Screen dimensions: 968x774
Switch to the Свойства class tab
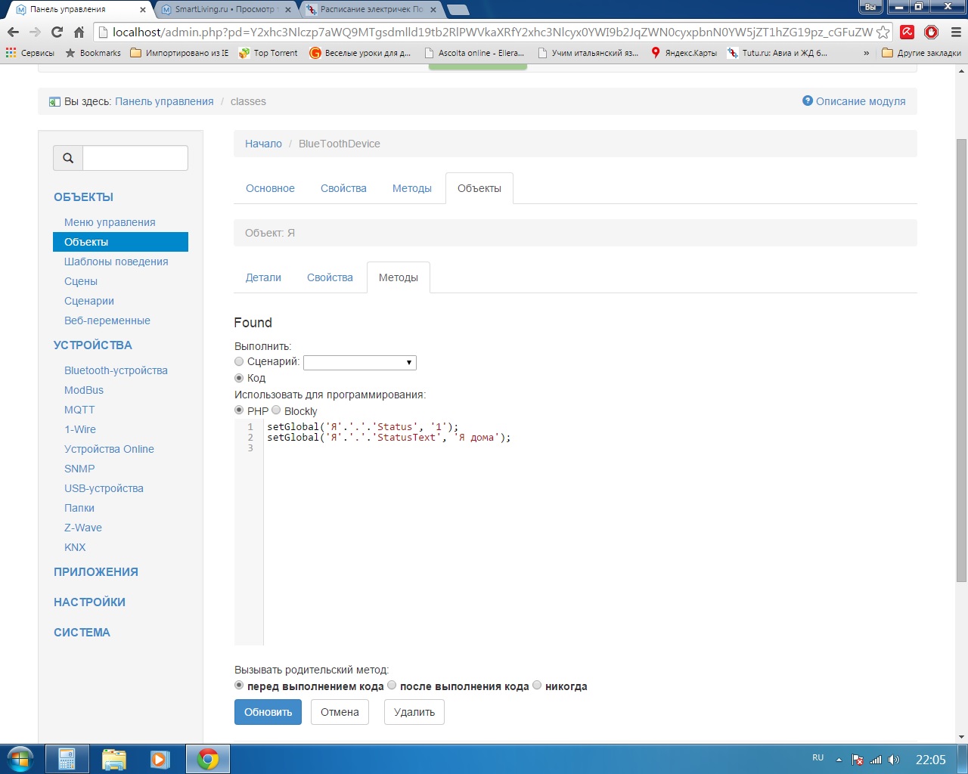click(343, 188)
